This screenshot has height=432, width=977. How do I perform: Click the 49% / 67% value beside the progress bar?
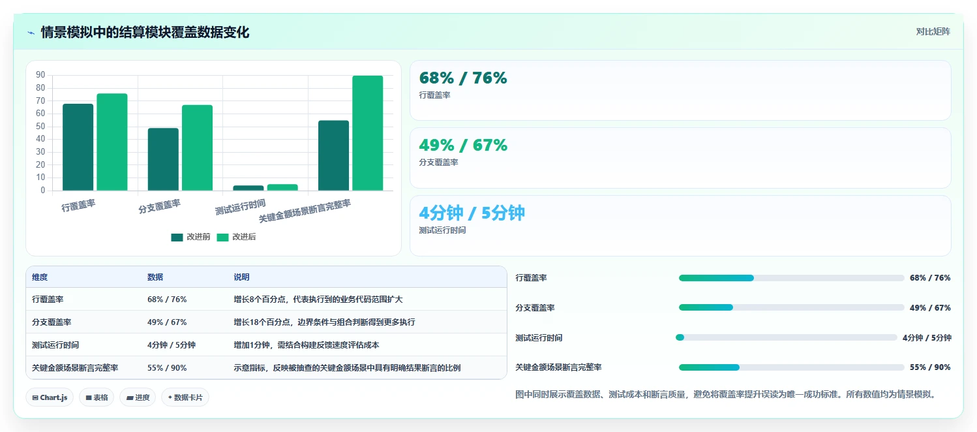click(930, 307)
